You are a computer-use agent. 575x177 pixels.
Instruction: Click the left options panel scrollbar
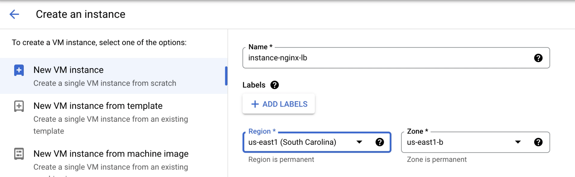coord(226,76)
